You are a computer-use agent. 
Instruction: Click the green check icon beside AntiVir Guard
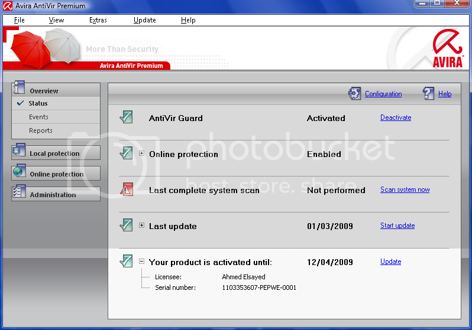127,117
